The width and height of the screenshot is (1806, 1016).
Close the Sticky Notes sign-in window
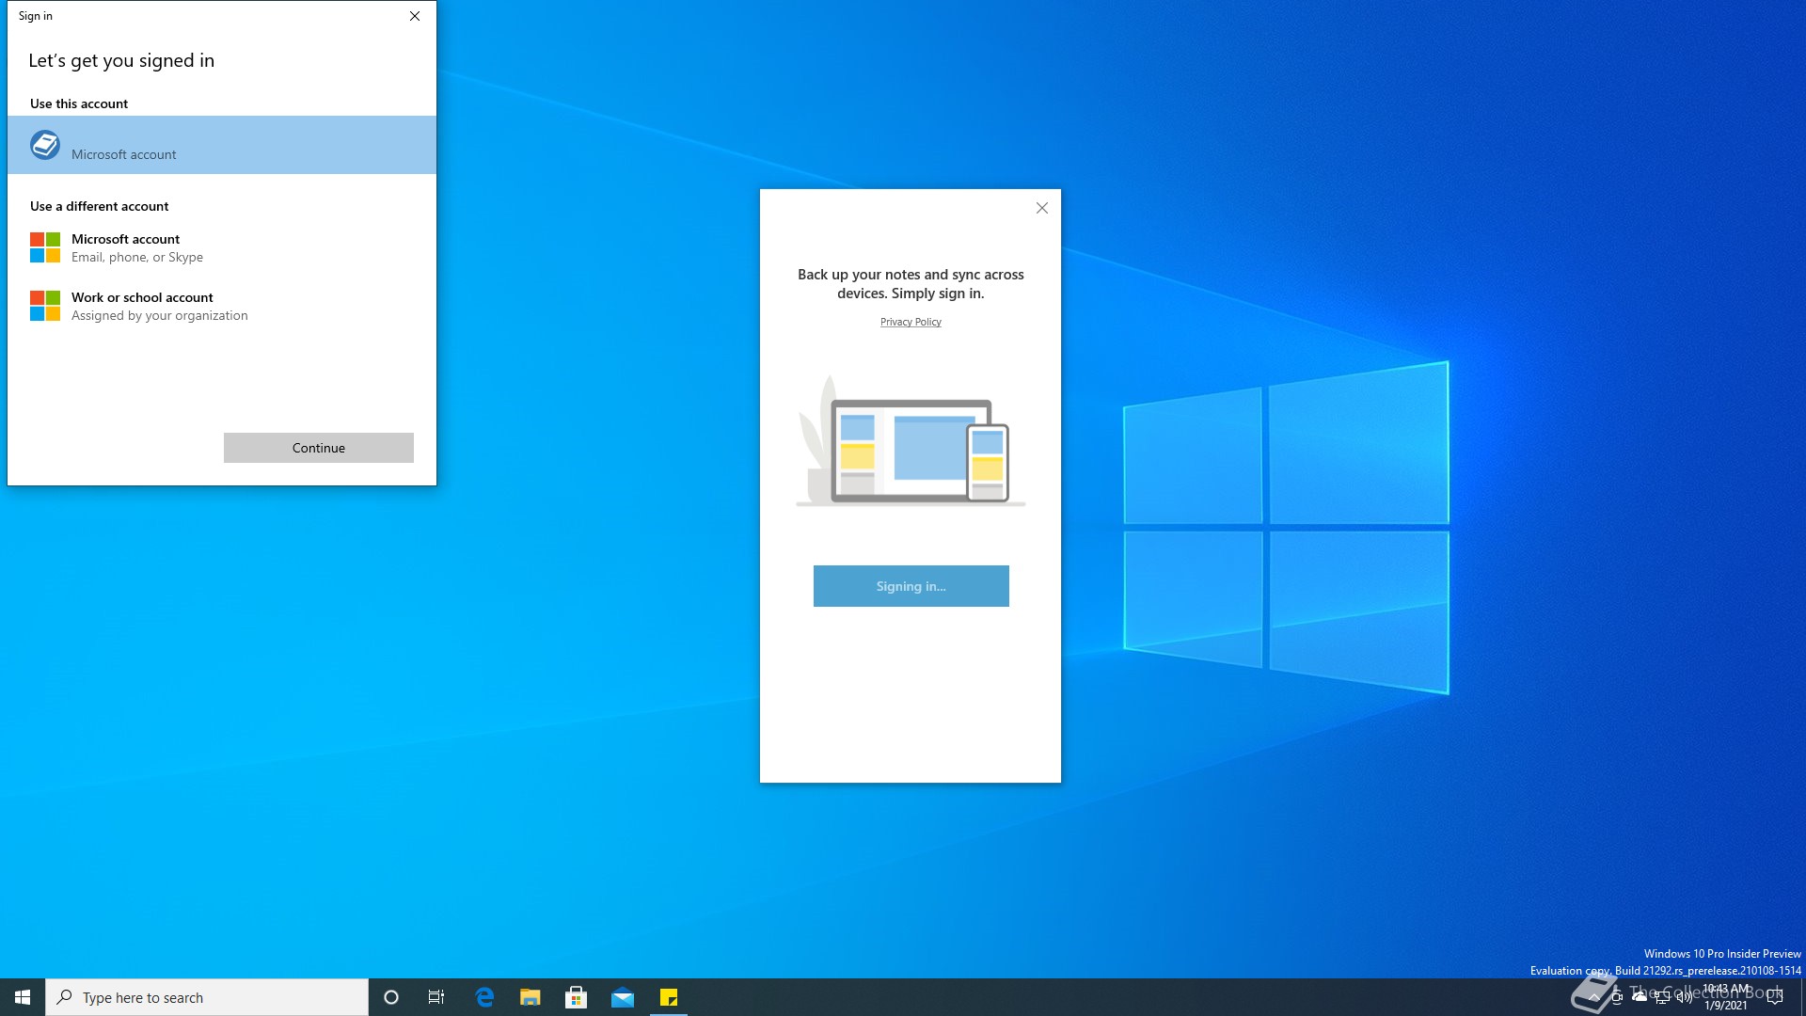(1041, 208)
